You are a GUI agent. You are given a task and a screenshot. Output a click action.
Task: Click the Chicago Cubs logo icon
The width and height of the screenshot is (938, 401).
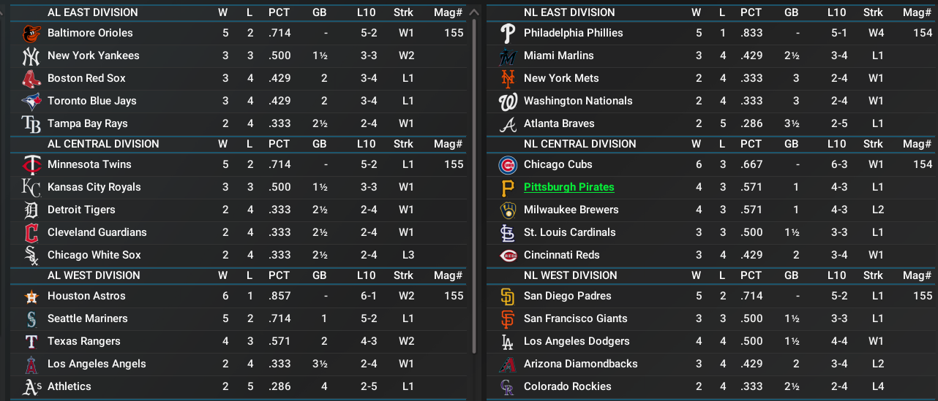coord(508,164)
